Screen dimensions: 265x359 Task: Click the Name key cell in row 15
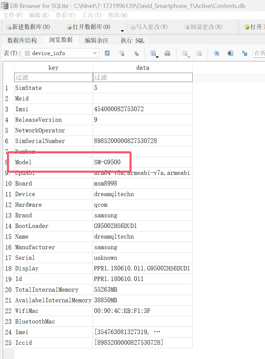pyautogui.click(x=53, y=237)
